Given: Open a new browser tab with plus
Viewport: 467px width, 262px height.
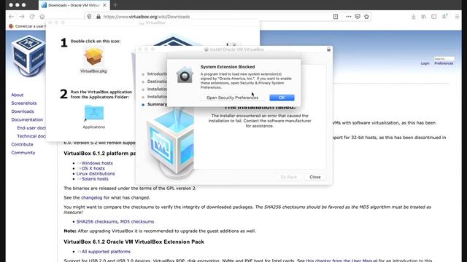Looking at the screenshot, I should point(115,5).
